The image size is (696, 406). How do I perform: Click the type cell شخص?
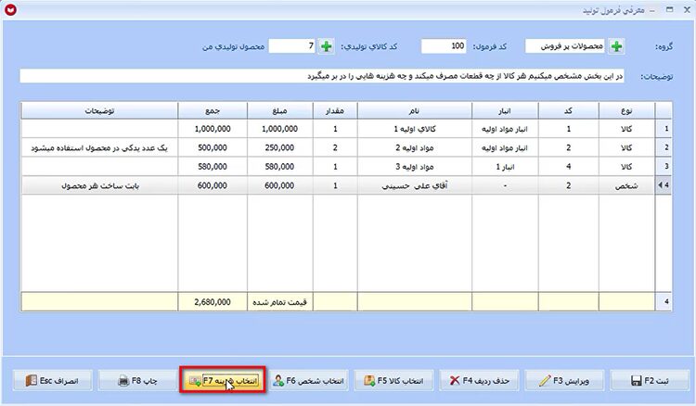626,185
